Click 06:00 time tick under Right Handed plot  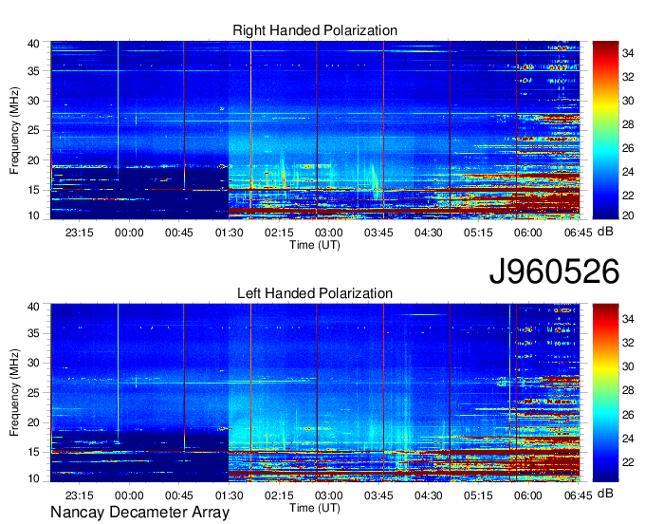[528, 233]
